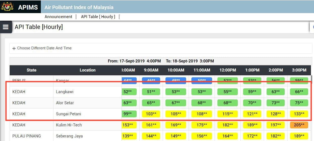Click the green 66** Langkawi badge

pos(299,92)
